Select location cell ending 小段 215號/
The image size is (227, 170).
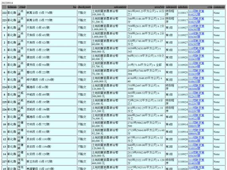(x=52, y=50)
